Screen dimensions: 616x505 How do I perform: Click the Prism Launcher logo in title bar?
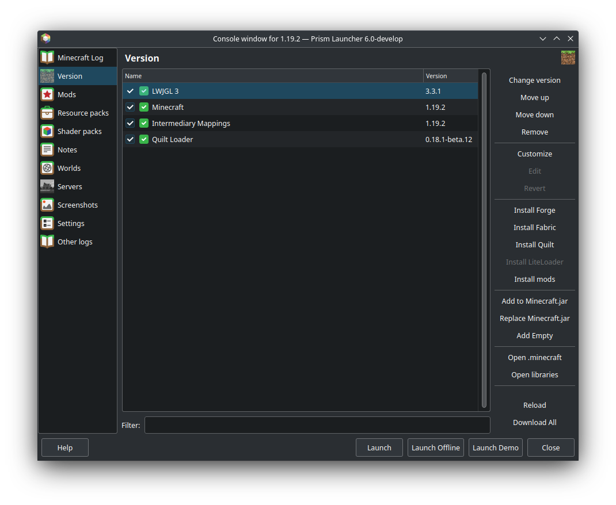(x=46, y=39)
